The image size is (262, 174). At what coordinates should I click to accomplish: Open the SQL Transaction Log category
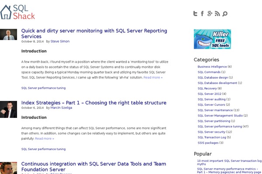(x=212, y=137)
